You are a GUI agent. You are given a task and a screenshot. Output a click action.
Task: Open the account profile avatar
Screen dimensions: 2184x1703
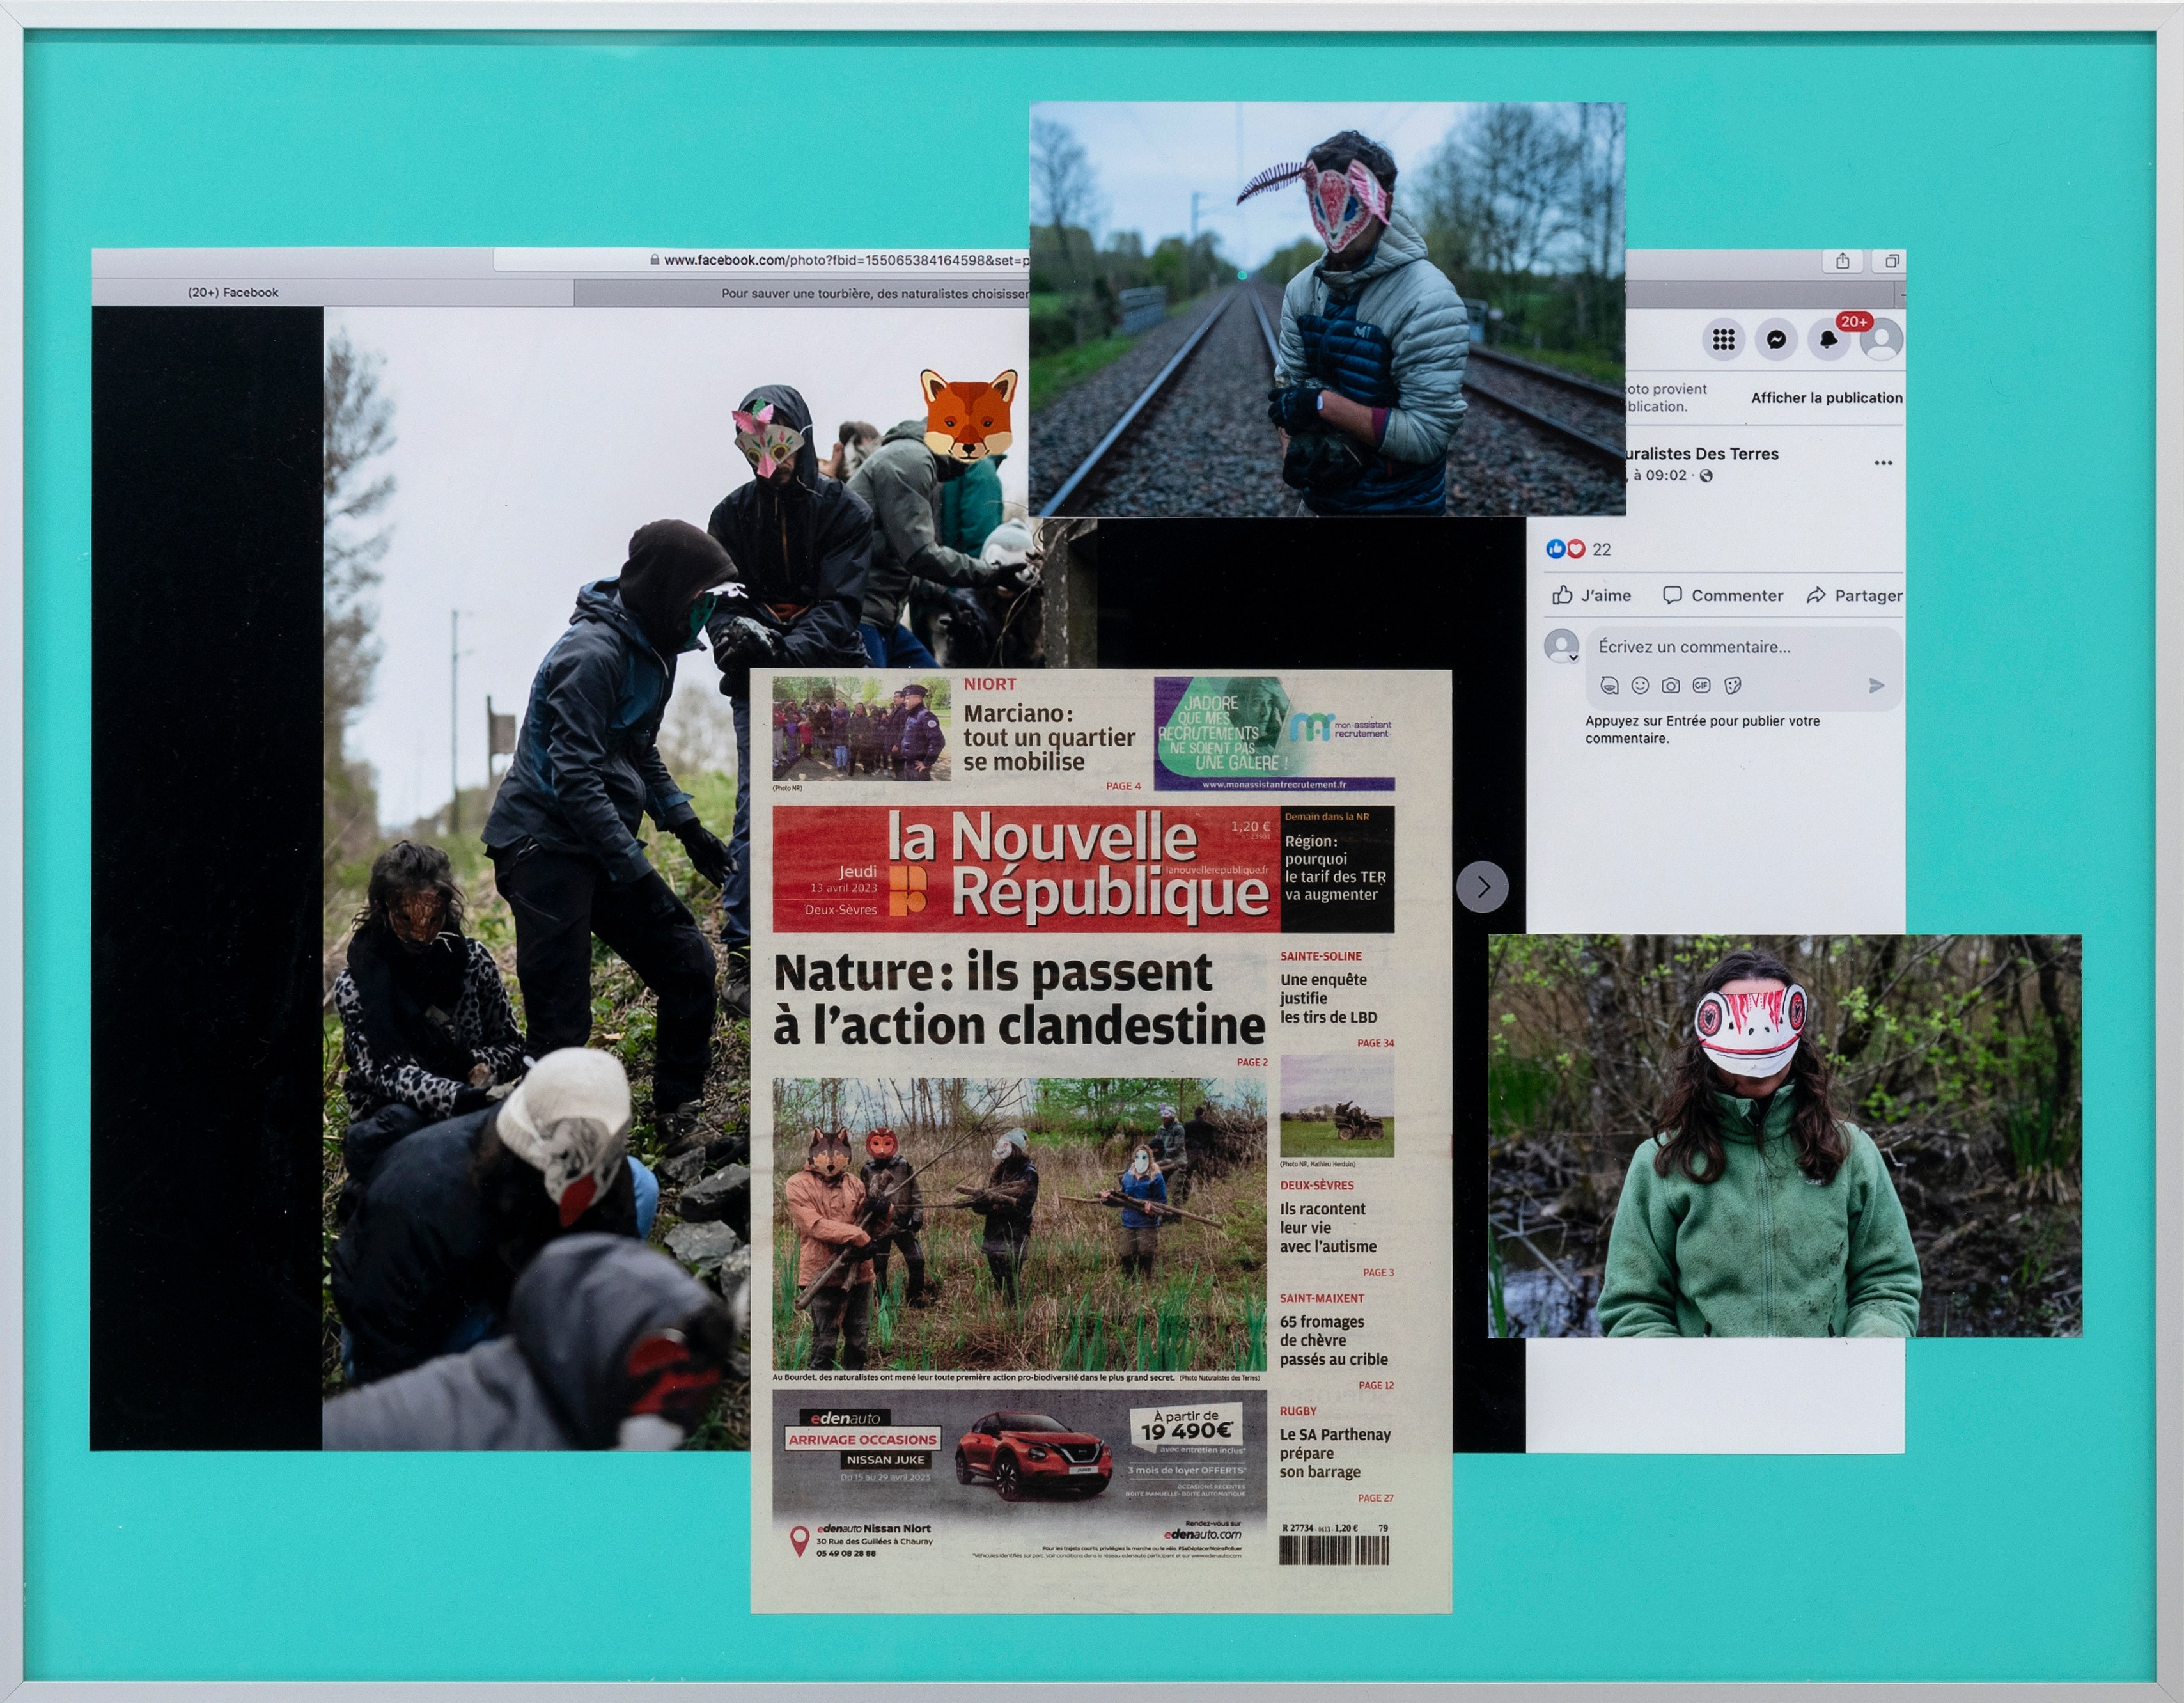(1881, 340)
